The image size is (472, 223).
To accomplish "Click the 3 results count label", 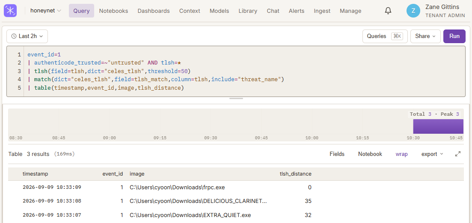I will tap(38, 154).
